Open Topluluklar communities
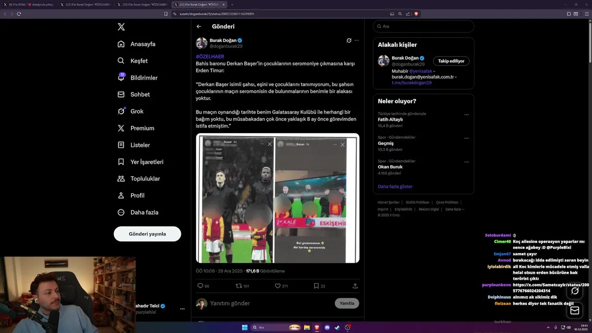The width and height of the screenshot is (592, 333). tap(138, 179)
